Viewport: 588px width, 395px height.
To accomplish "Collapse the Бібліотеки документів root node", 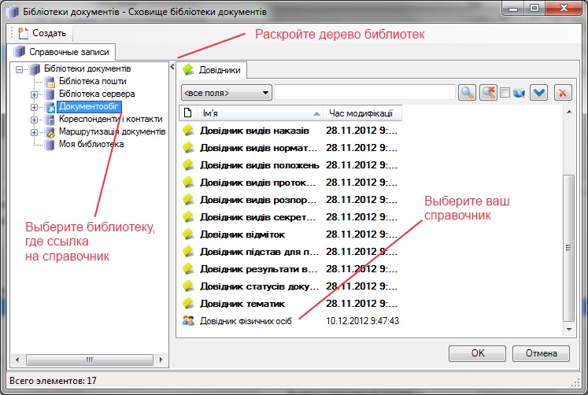I will 20,69.
